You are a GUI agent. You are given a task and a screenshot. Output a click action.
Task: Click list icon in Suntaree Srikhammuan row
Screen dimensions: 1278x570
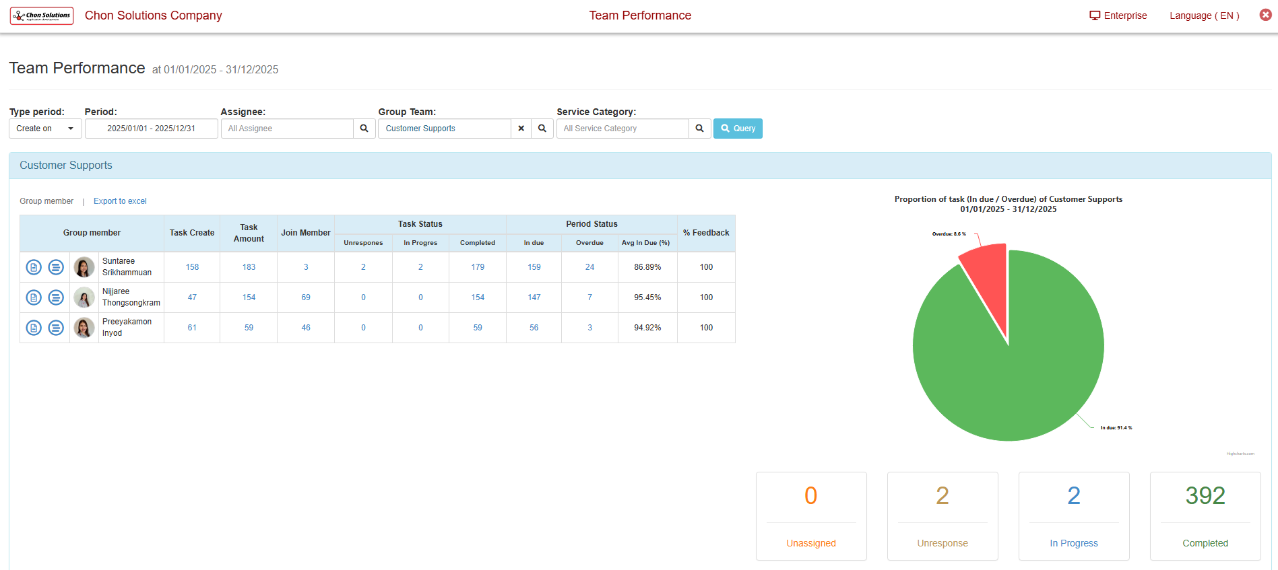pyautogui.click(x=56, y=267)
